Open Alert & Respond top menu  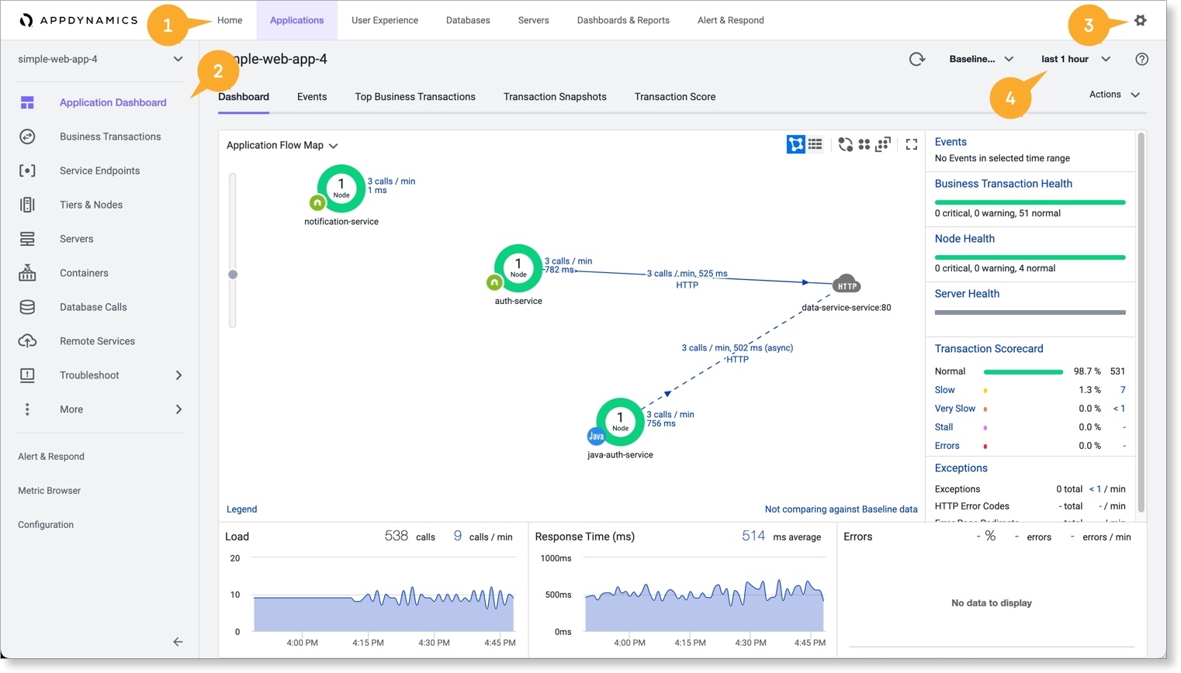[x=731, y=20]
